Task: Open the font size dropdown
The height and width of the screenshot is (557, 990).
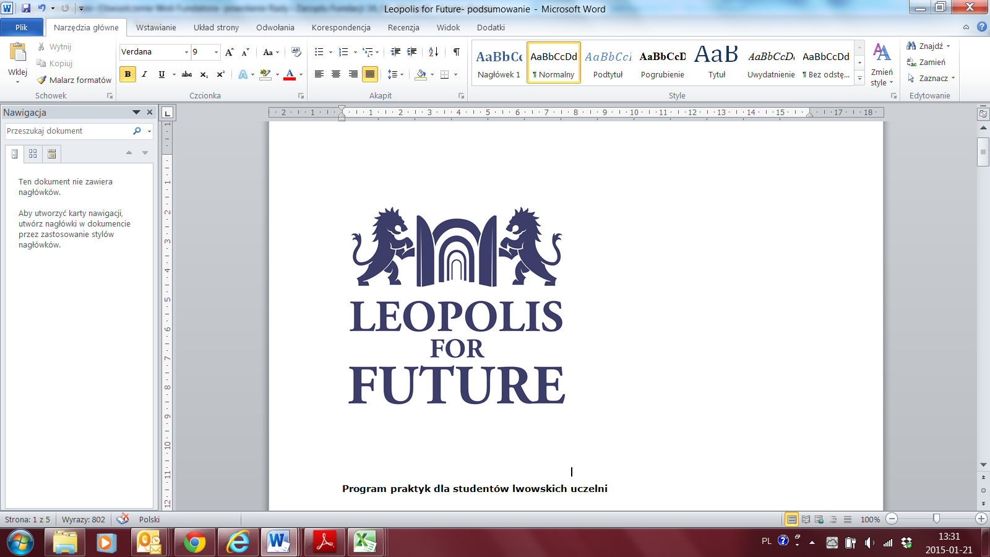Action: pyautogui.click(x=216, y=53)
